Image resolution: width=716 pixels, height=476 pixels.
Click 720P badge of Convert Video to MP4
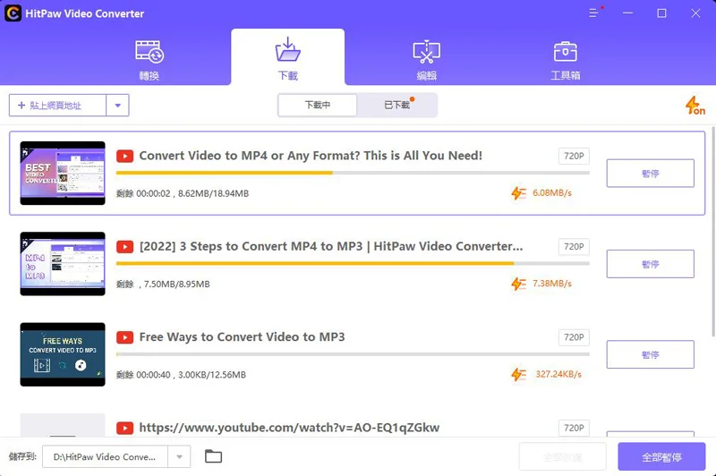574,156
